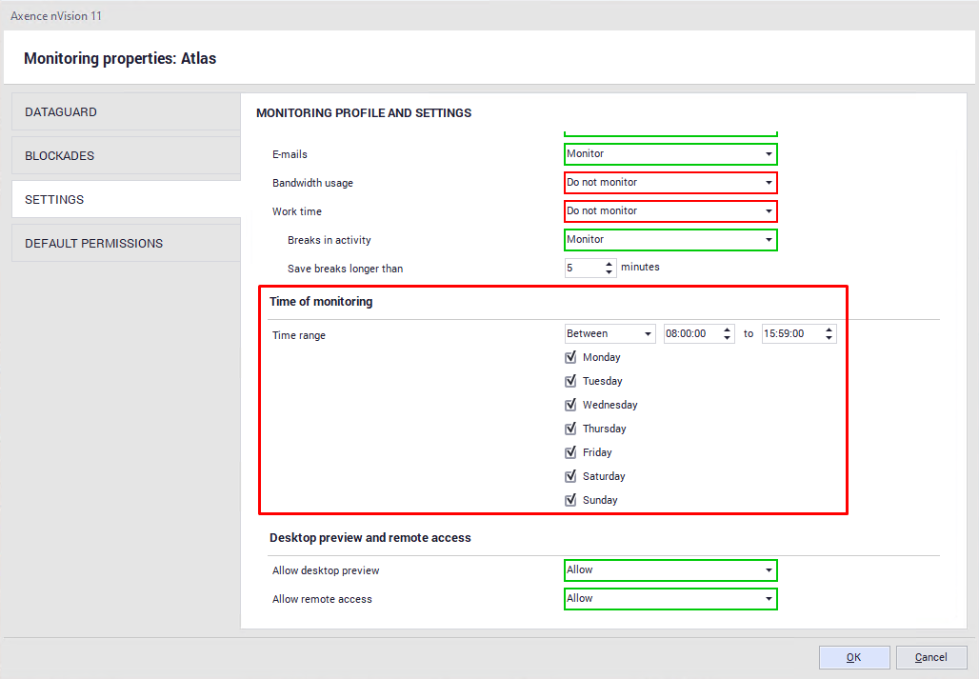Switch to the BLOCKADES tab
Screen dimensions: 979x679
(126, 156)
